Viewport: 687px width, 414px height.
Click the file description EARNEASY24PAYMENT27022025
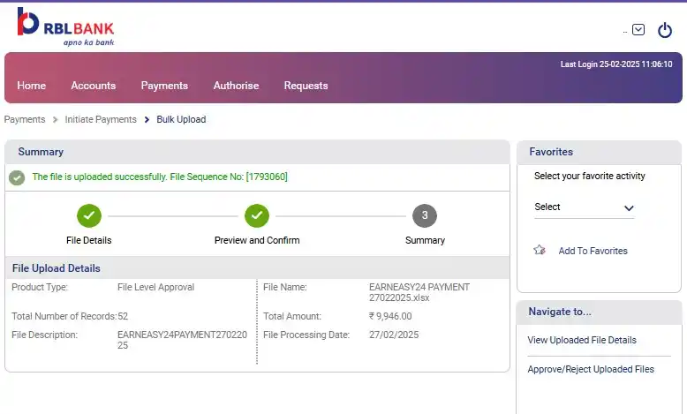click(182, 340)
